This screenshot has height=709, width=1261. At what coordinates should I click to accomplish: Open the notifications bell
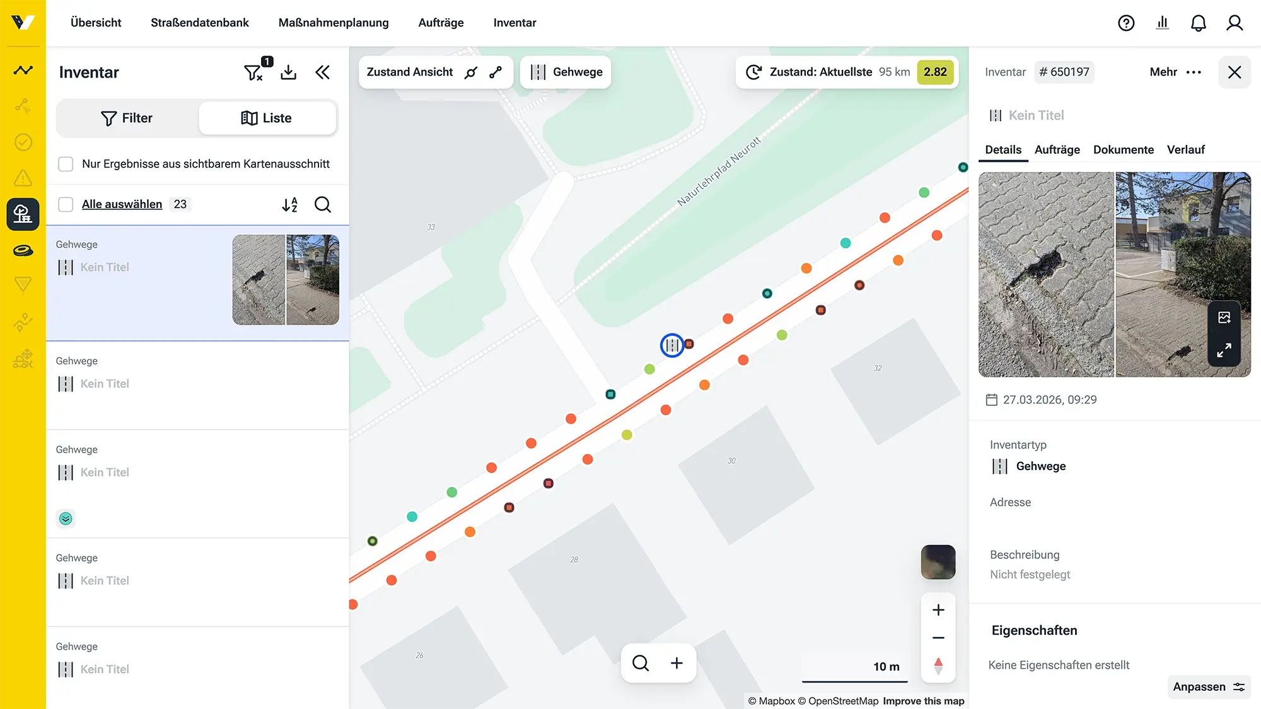(x=1198, y=23)
